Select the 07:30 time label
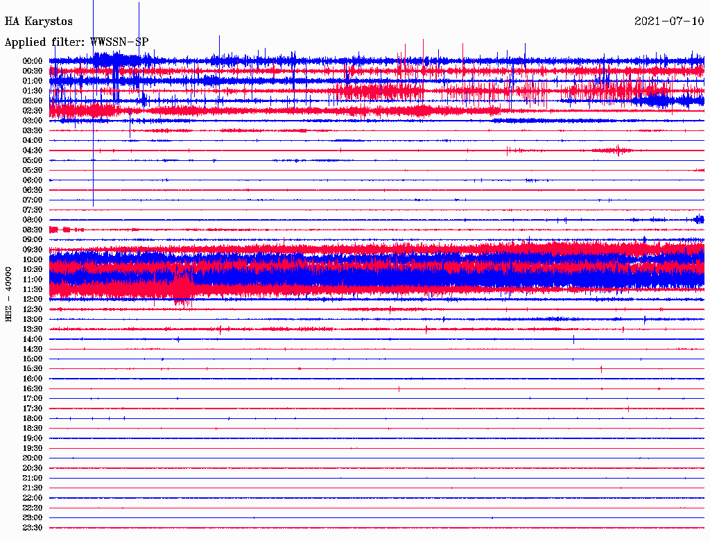This screenshot has height=541, width=710. click(x=33, y=210)
